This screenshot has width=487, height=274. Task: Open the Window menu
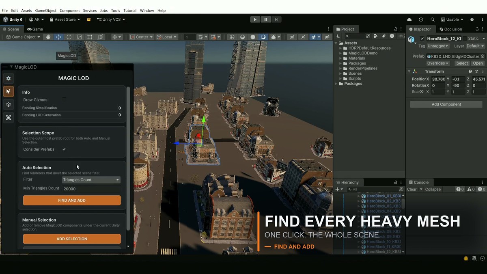147,11
